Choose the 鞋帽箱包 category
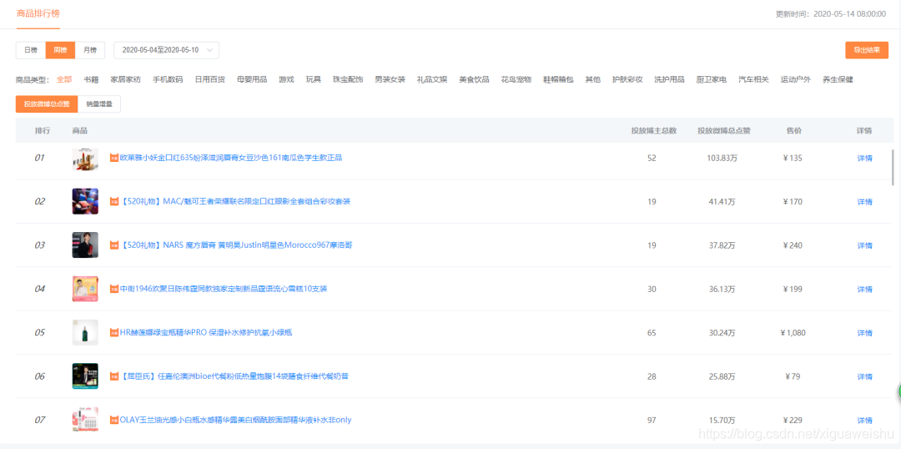This screenshot has height=449, width=901. (x=558, y=79)
